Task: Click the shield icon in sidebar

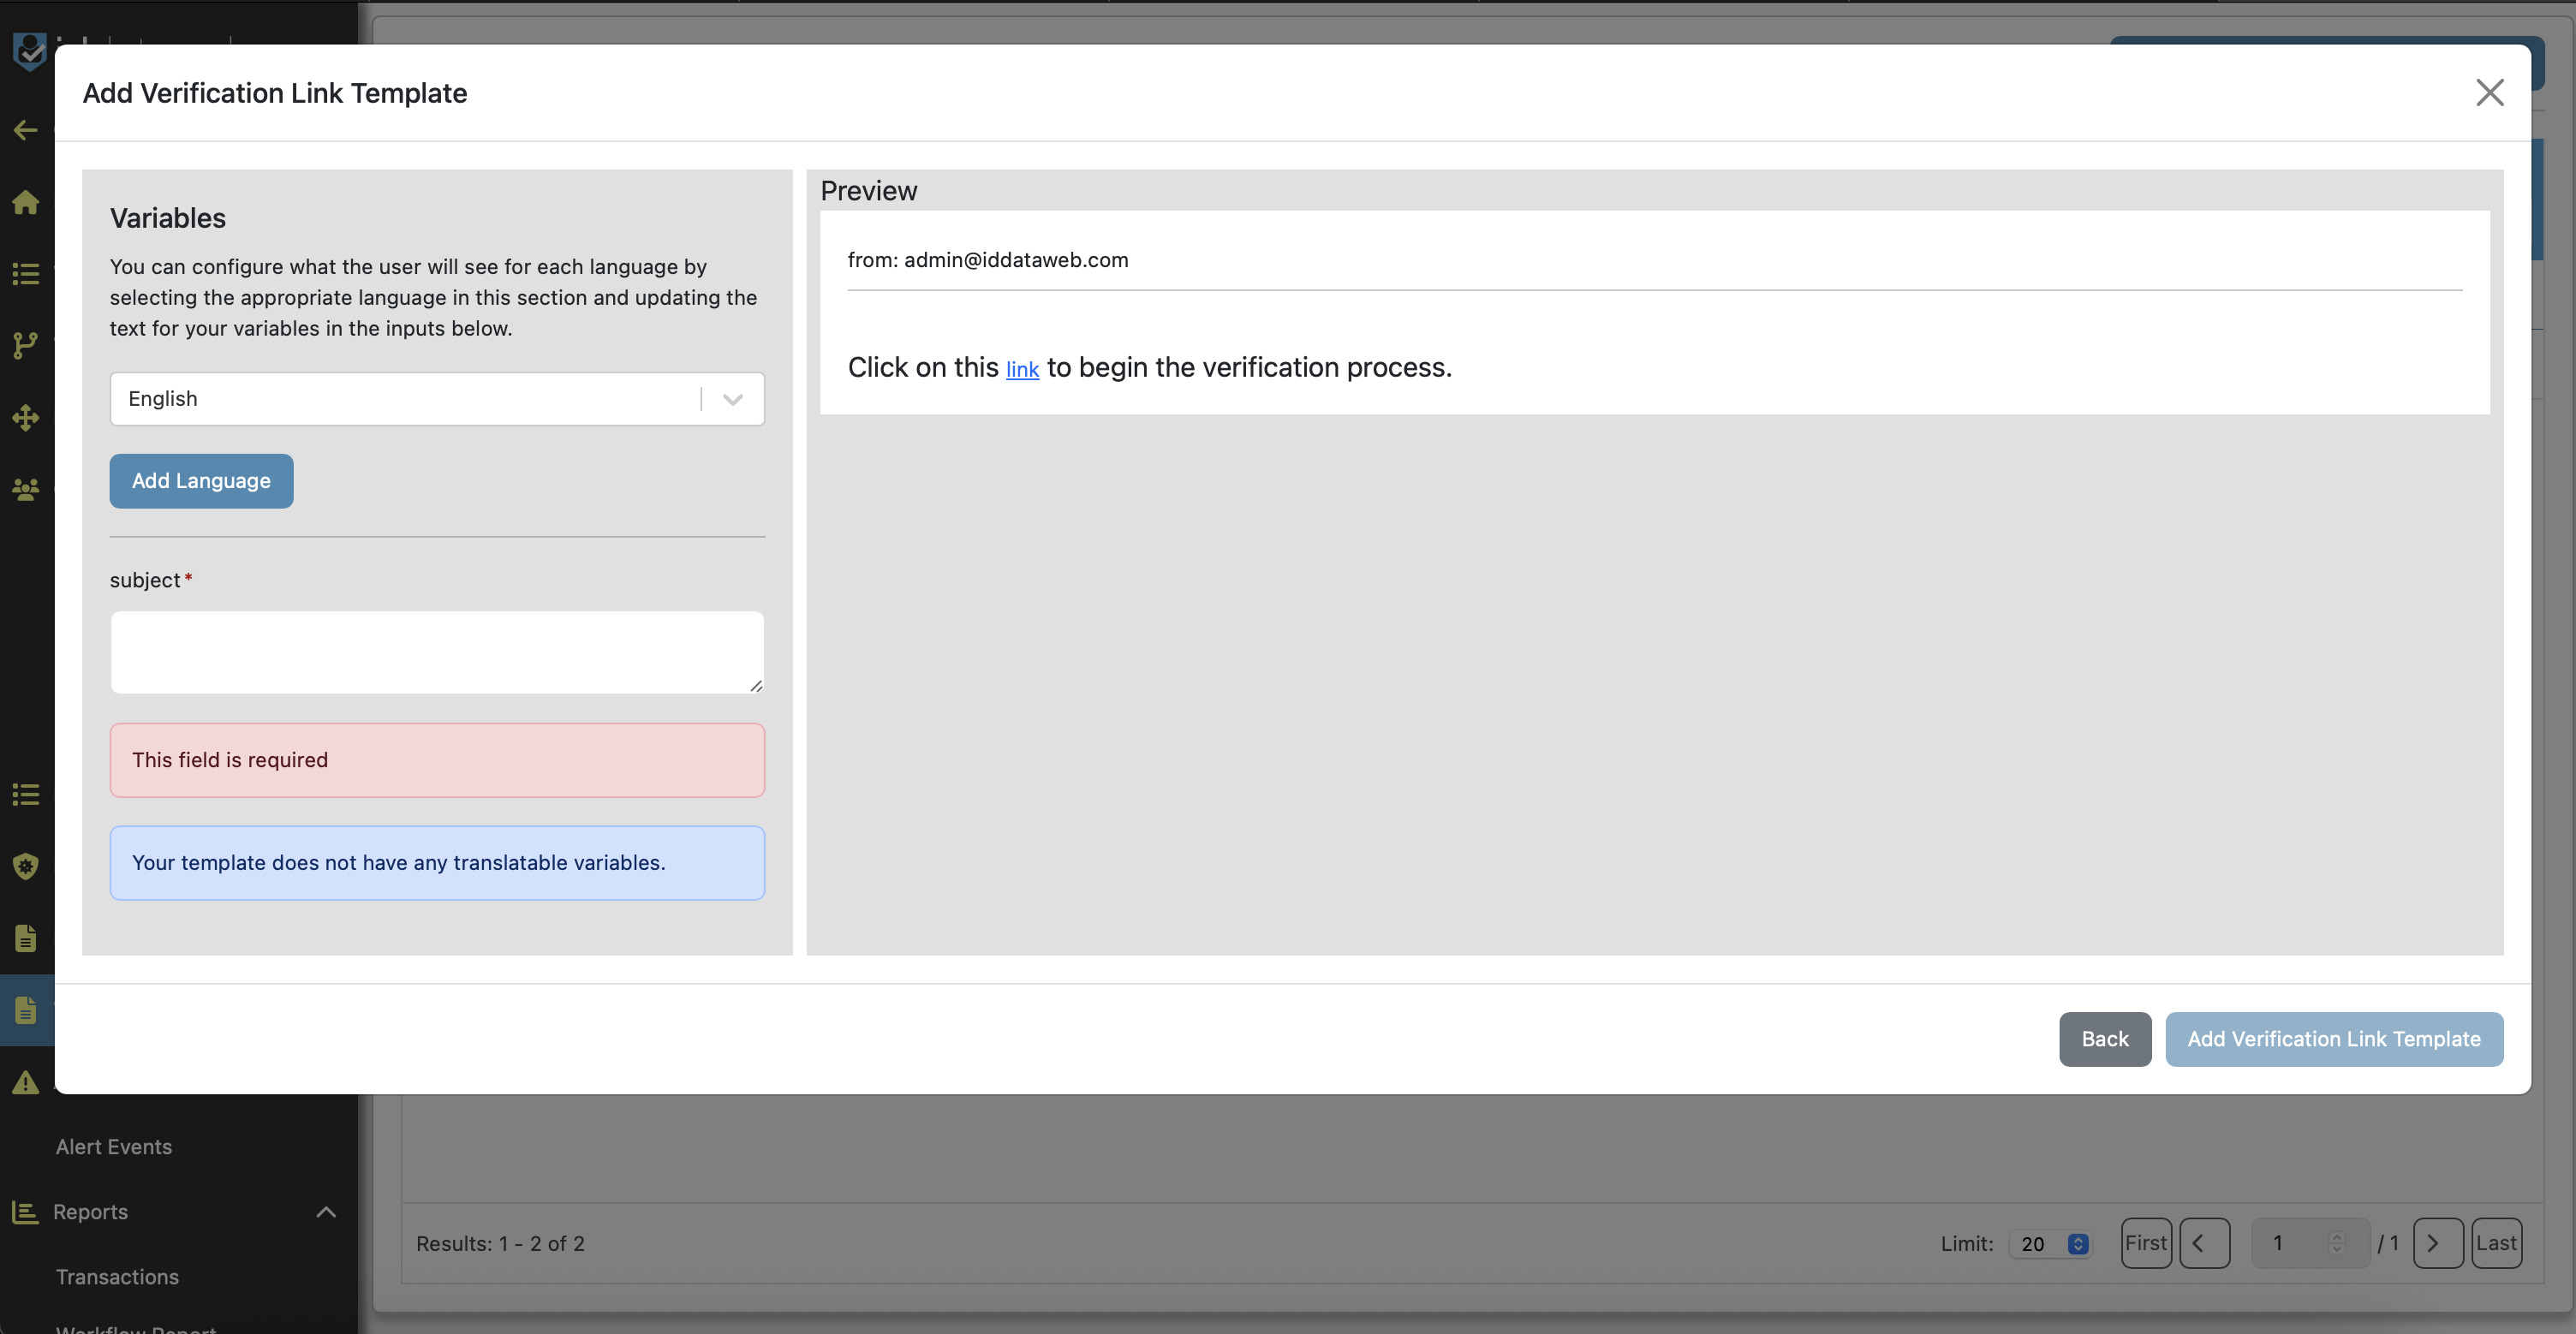Action: [26, 866]
